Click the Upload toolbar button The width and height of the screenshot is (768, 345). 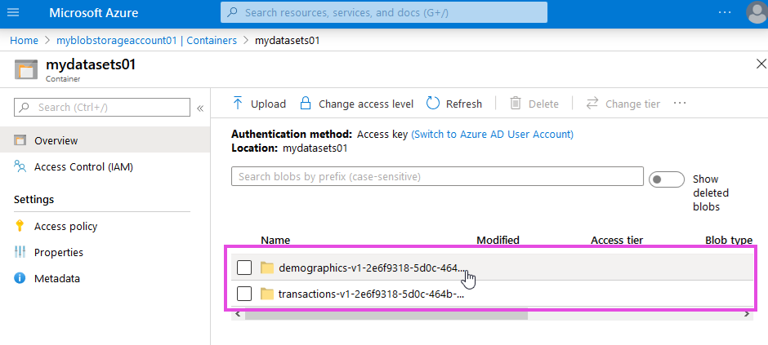point(259,104)
